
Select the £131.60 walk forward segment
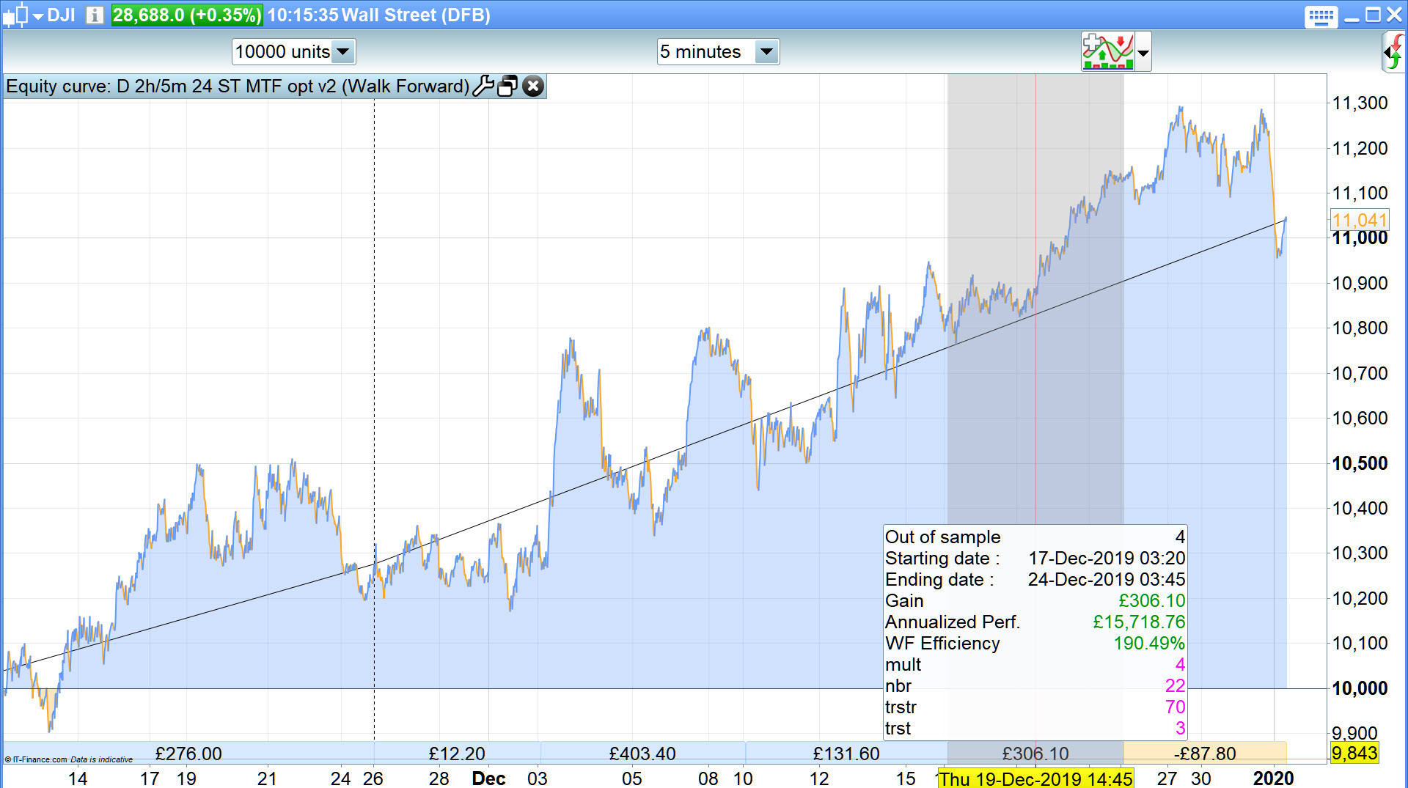point(846,754)
